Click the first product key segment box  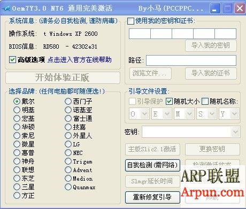coord(140,34)
